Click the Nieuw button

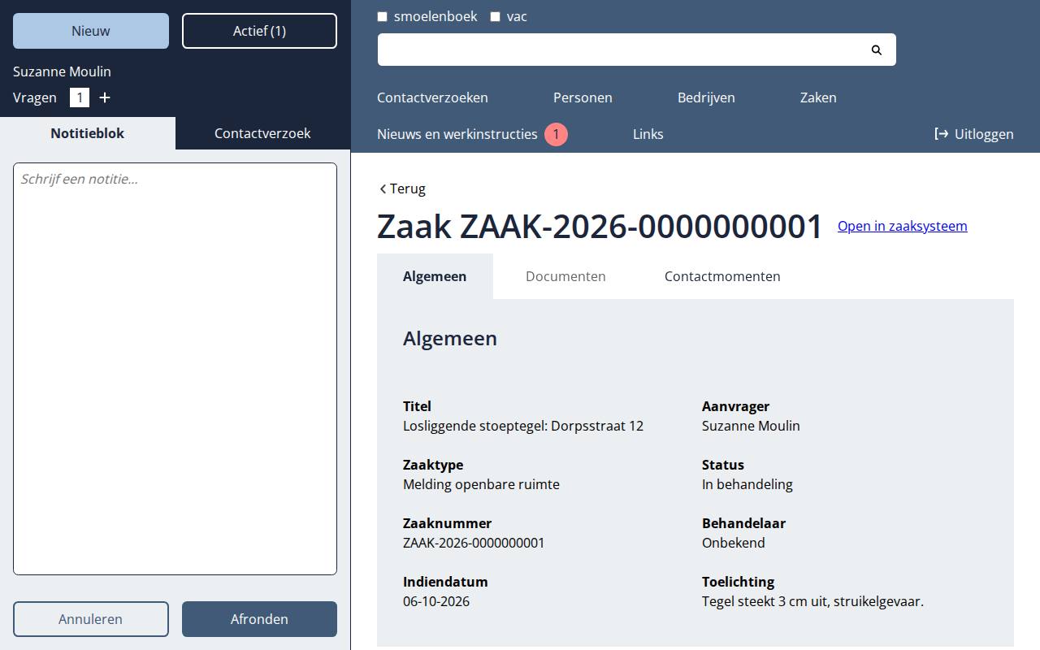click(x=91, y=31)
